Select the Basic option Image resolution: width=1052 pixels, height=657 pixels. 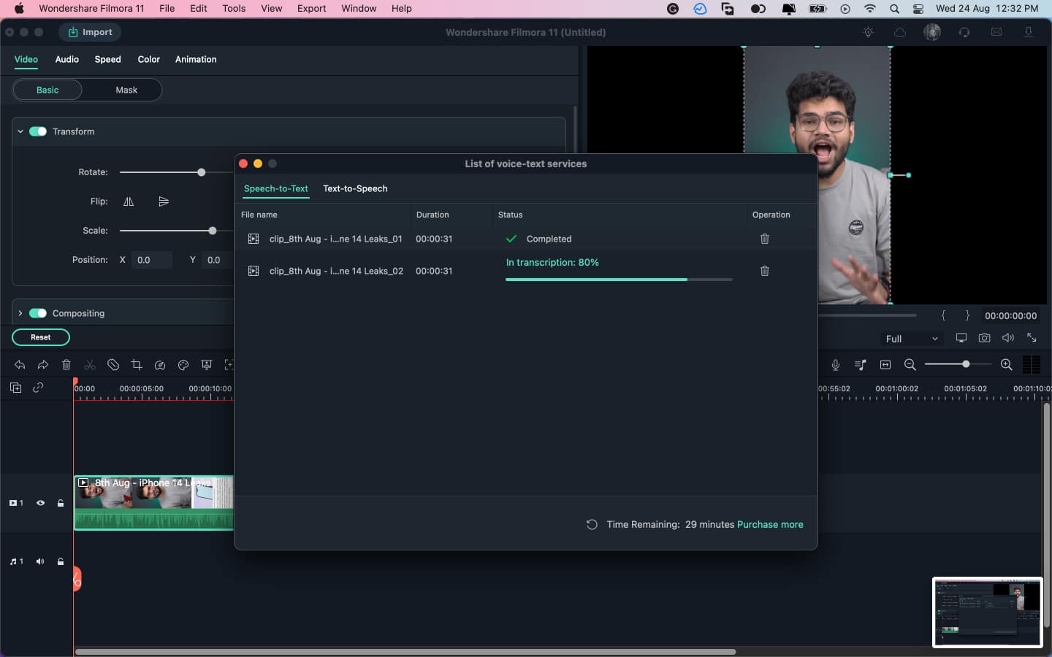[x=47, y=90]
